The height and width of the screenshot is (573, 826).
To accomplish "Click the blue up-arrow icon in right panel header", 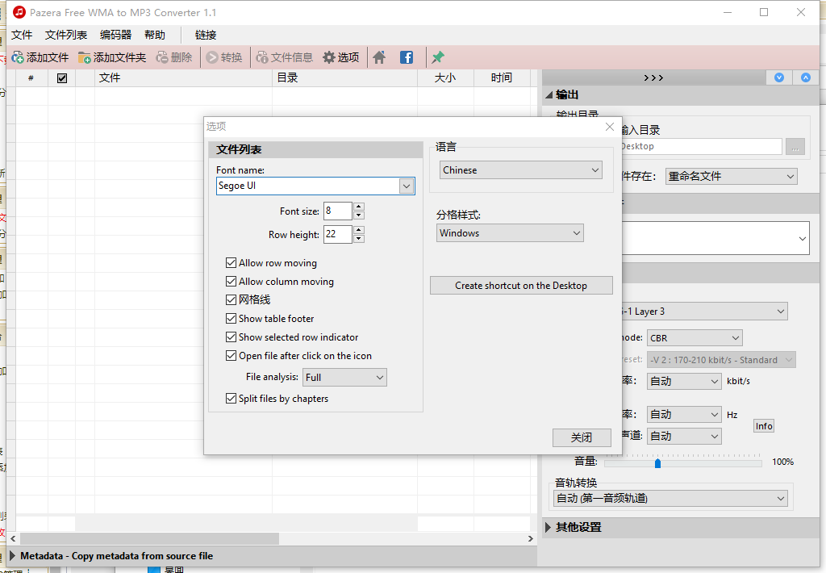I will tap(805, 77).
